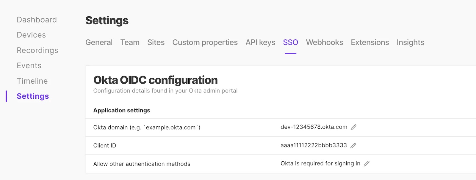Select the SSO tab
Image resolution: width=476 pixels, height=180 pixels.
290,42
